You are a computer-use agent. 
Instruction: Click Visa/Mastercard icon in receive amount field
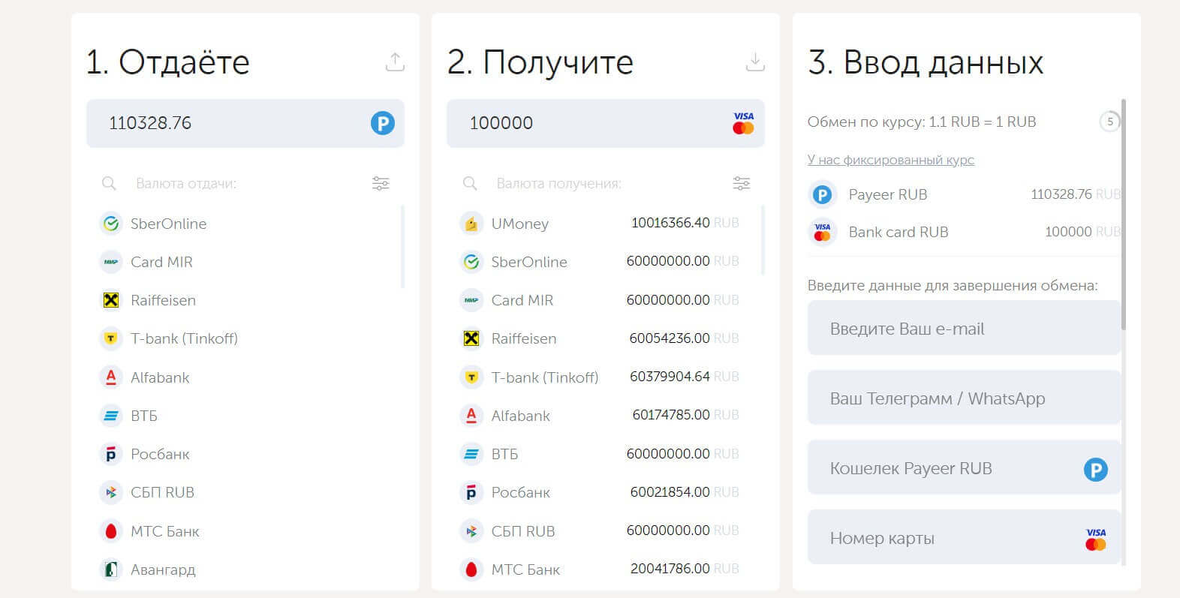(742, 123)
